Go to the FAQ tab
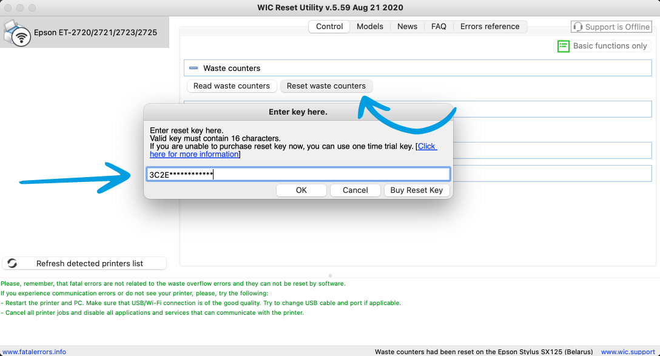660x356 pixels. coord(438,27)
